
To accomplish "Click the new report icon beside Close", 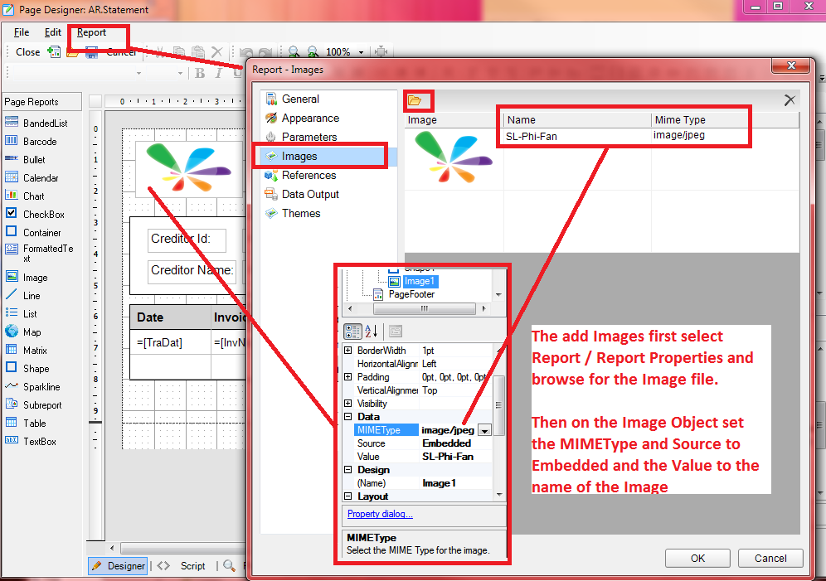I will click(x=54, y=52).
